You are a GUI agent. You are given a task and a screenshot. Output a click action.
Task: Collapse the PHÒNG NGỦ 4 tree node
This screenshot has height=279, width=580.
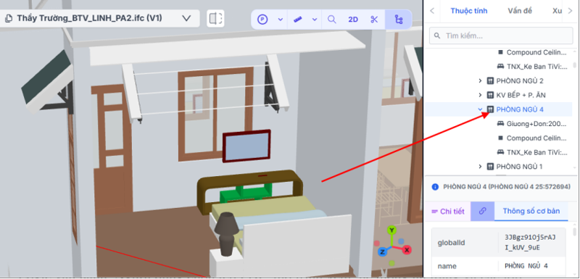480,109
